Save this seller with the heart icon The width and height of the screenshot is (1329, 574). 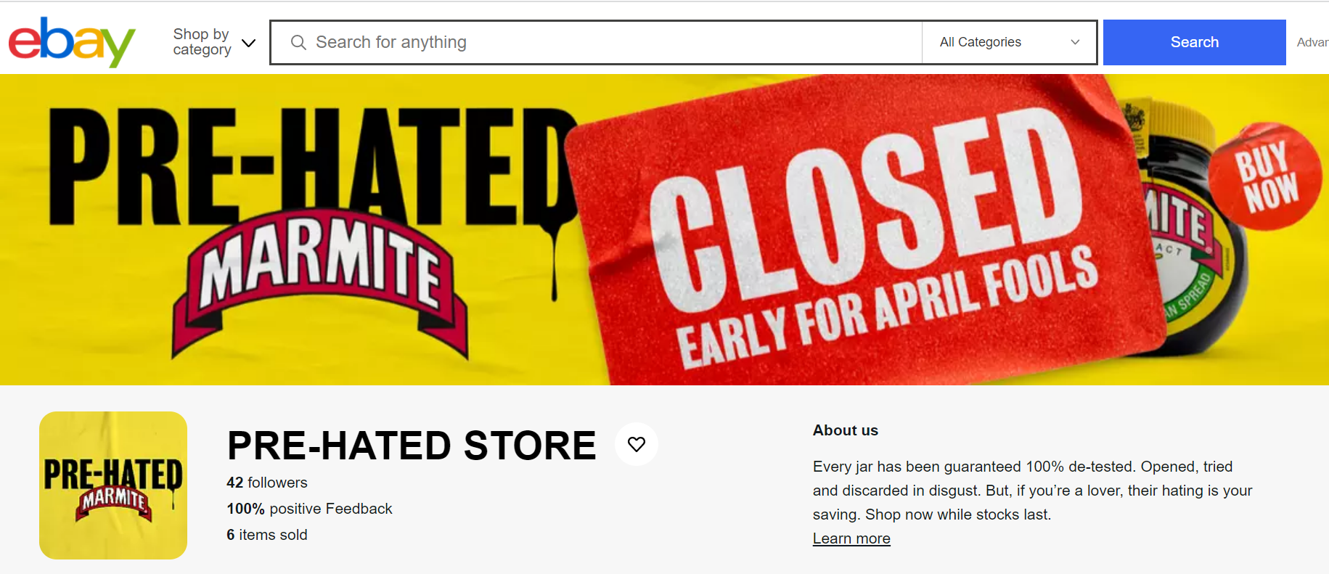(637, 444)
